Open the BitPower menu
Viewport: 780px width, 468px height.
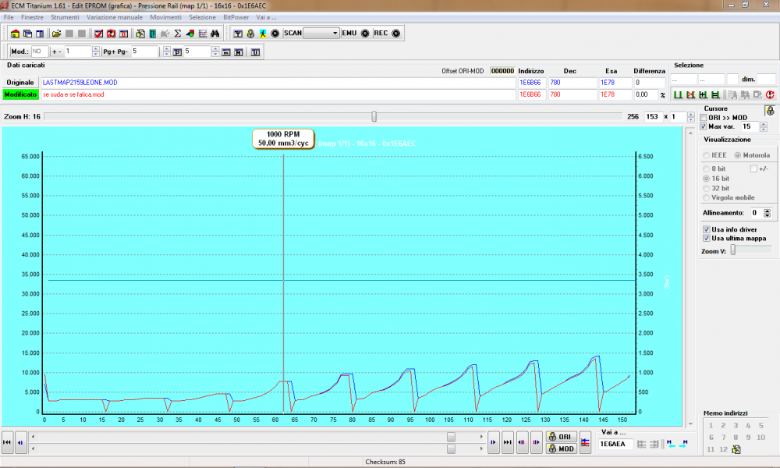(236, 16)
